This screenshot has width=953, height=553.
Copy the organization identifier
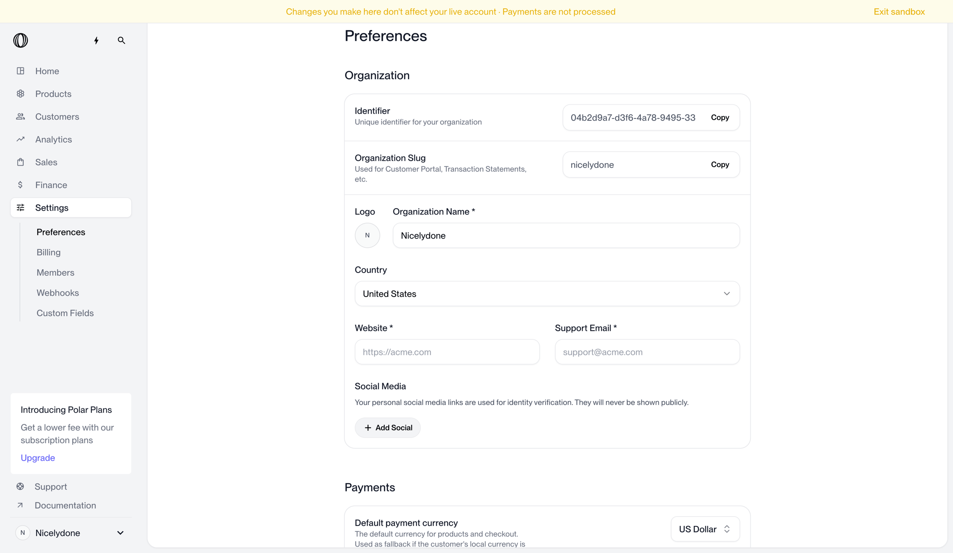720,117
